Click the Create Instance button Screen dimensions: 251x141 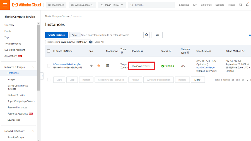tap(56, 35)
